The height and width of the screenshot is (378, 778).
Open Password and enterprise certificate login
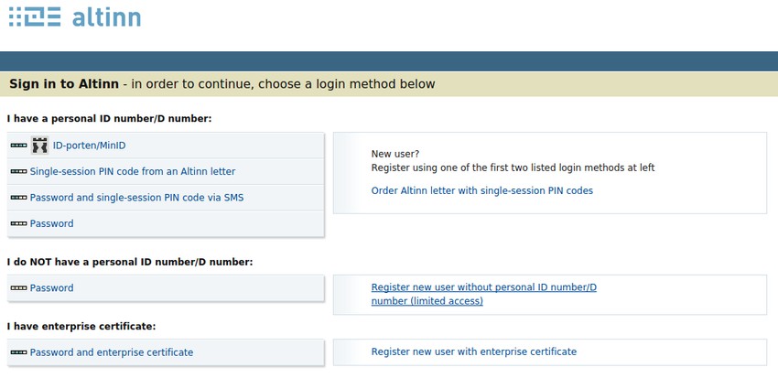click(x=112, y=352)
